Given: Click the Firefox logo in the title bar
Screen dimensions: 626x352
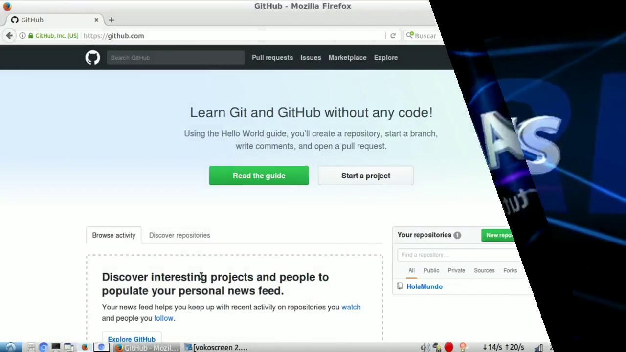Looking at the screenshot, I should pyautogui.click(x=7, y=6).
